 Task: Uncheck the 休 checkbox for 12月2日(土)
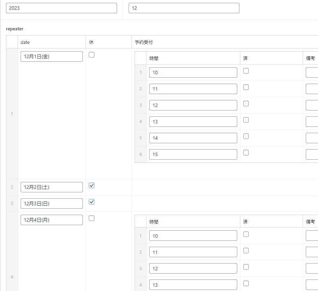pos(92,185)
